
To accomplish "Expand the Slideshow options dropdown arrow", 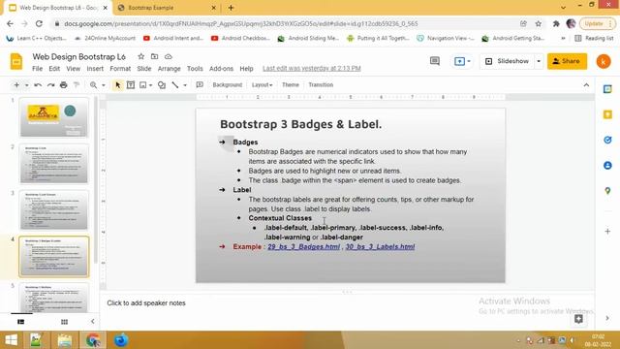I will (539, 61).
